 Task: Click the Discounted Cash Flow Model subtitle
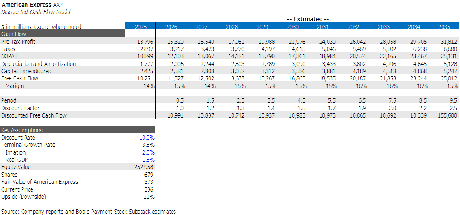click(36, 12)
